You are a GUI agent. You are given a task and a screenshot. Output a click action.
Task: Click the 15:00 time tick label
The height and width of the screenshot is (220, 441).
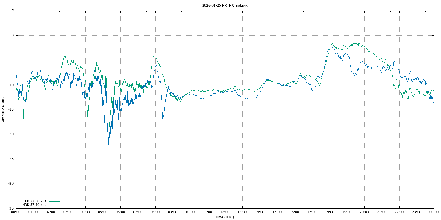coord(277,212)
